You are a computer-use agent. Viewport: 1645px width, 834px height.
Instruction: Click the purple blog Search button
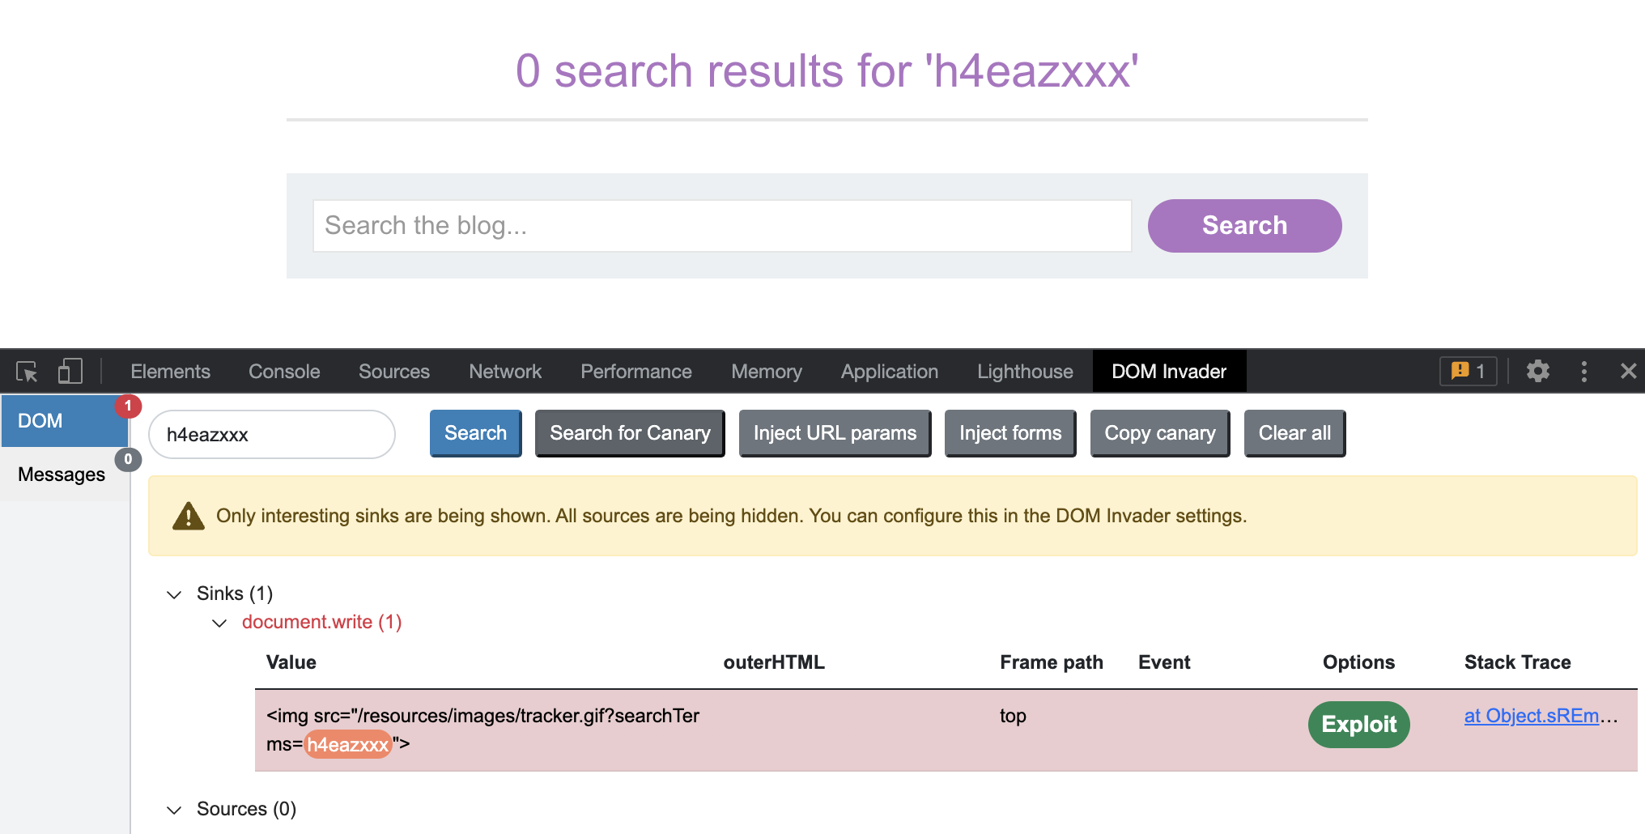tap(1244, 226)
